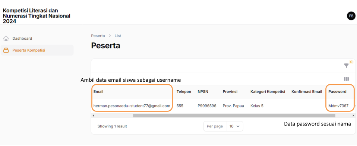357x146 pixels.
Task: Click the breadcrumb chevron after Peserta
Action: [x=110, y=36]
